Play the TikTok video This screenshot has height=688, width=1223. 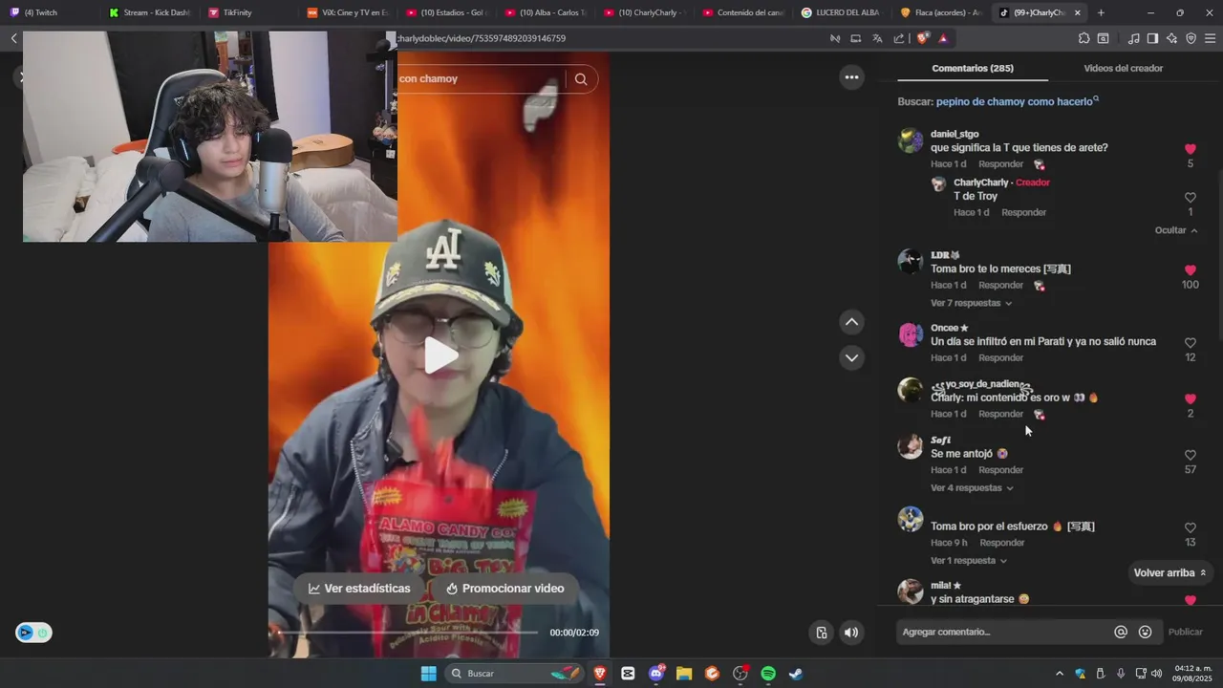pos(440,355)
